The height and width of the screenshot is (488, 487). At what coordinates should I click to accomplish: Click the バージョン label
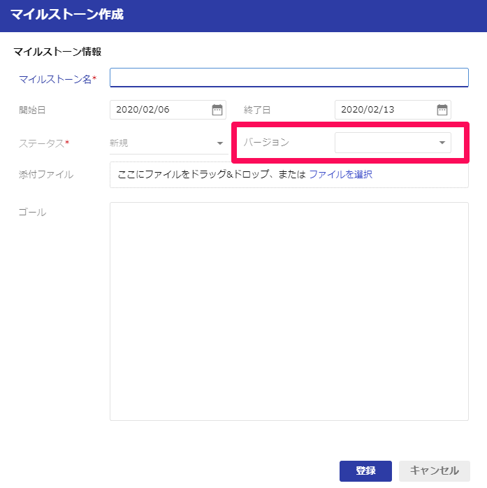266,142
